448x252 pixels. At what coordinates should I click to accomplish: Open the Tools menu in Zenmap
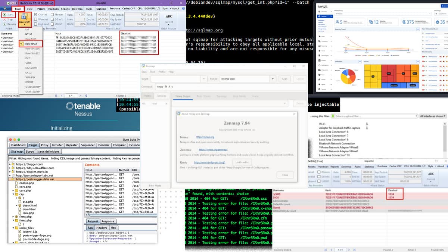pos(152,72)
